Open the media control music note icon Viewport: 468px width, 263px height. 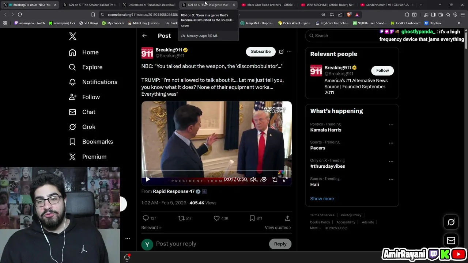[426, 15]
